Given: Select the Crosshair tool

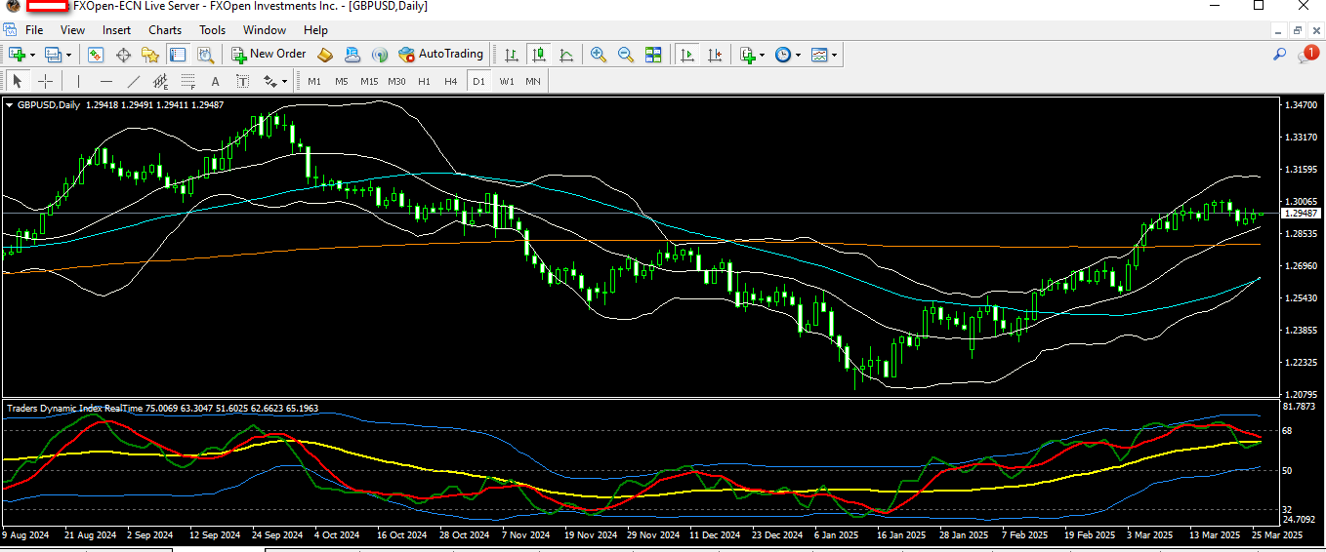Looking at the screenshot, I should [x=45, y=81].
